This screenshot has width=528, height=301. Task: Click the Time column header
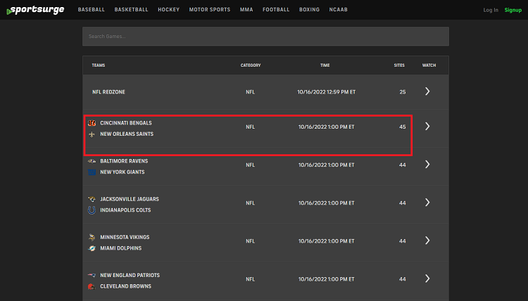[x=325, y=65]
